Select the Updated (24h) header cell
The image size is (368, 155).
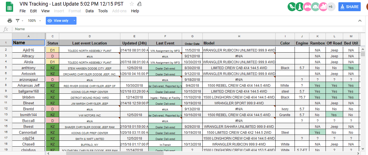134,43
